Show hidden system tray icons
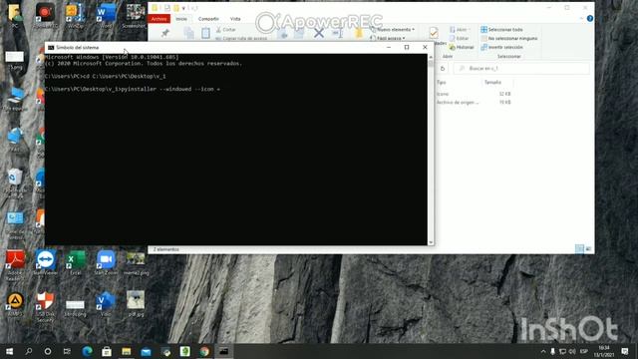Viewport: 638px width, 359px height. pos(543,351)
